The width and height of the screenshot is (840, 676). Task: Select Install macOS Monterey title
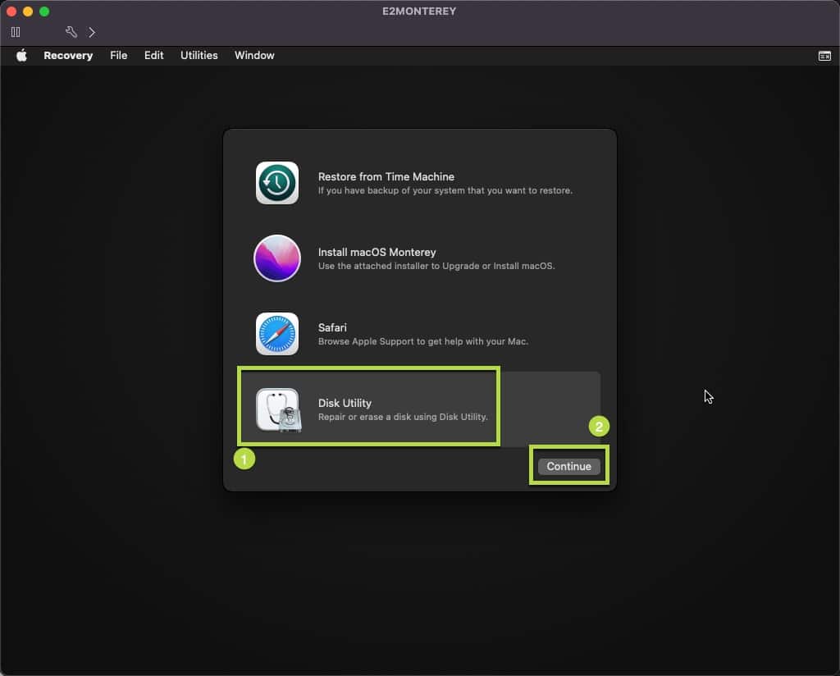point(377,252)
